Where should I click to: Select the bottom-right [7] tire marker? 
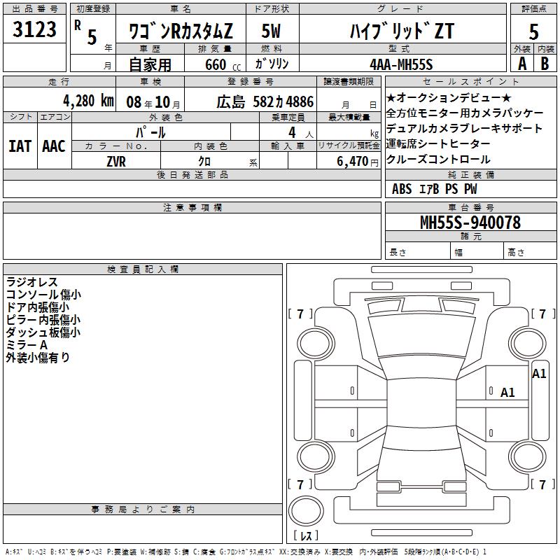542,484
